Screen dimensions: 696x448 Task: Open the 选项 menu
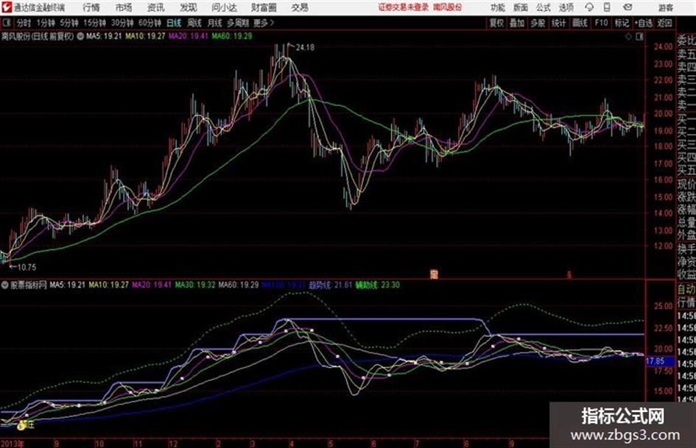[566, 7]
